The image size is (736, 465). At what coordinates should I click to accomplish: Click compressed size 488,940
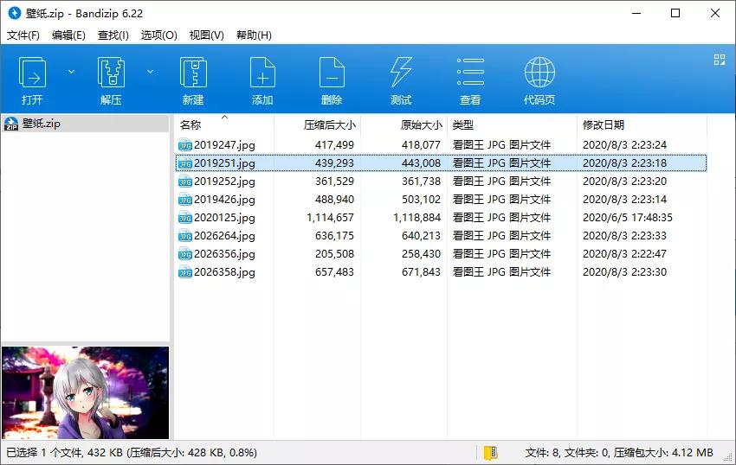tap(335, 200)
